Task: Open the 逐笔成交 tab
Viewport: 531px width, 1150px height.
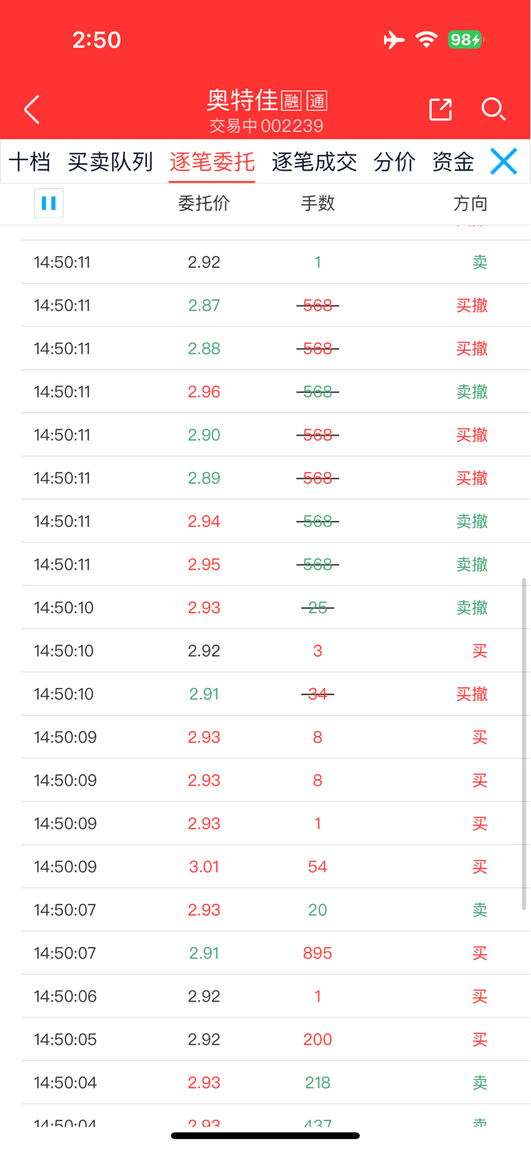Action: pyautogui.click(x=314, y=162)
